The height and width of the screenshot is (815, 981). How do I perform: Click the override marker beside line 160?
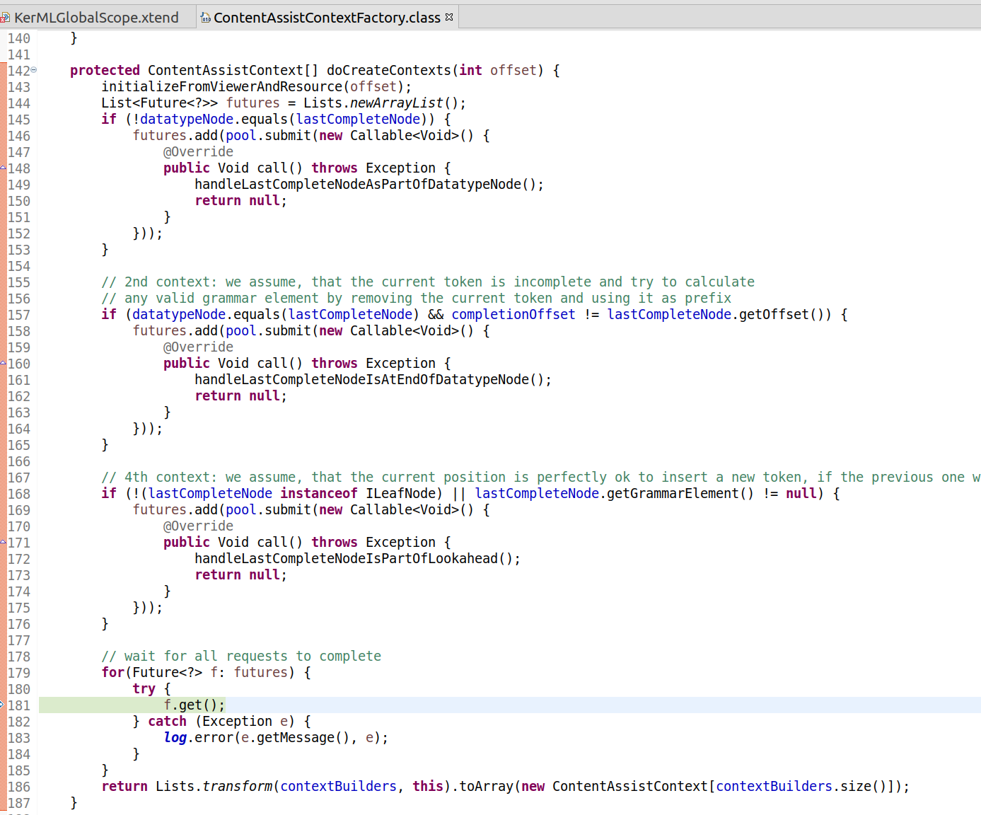pyautogui.click(x=3, y=363)
